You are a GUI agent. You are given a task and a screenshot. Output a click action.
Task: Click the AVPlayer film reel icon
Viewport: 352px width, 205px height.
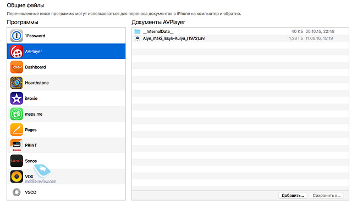[16, 52]
